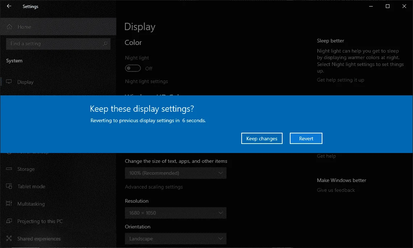Click the Display monitor icon
This screenshot has width=413, height=248.
9,82
